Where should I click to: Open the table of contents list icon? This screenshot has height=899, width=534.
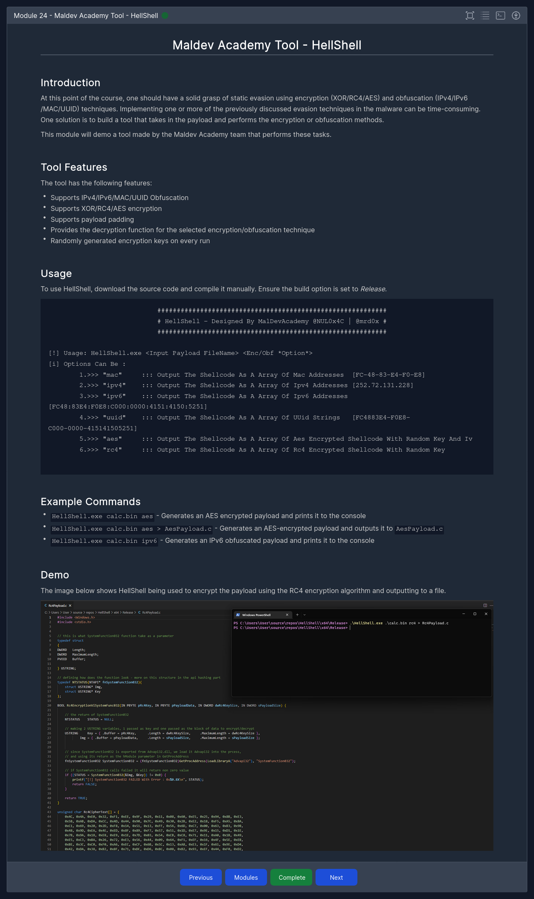(x=485, y=15)
